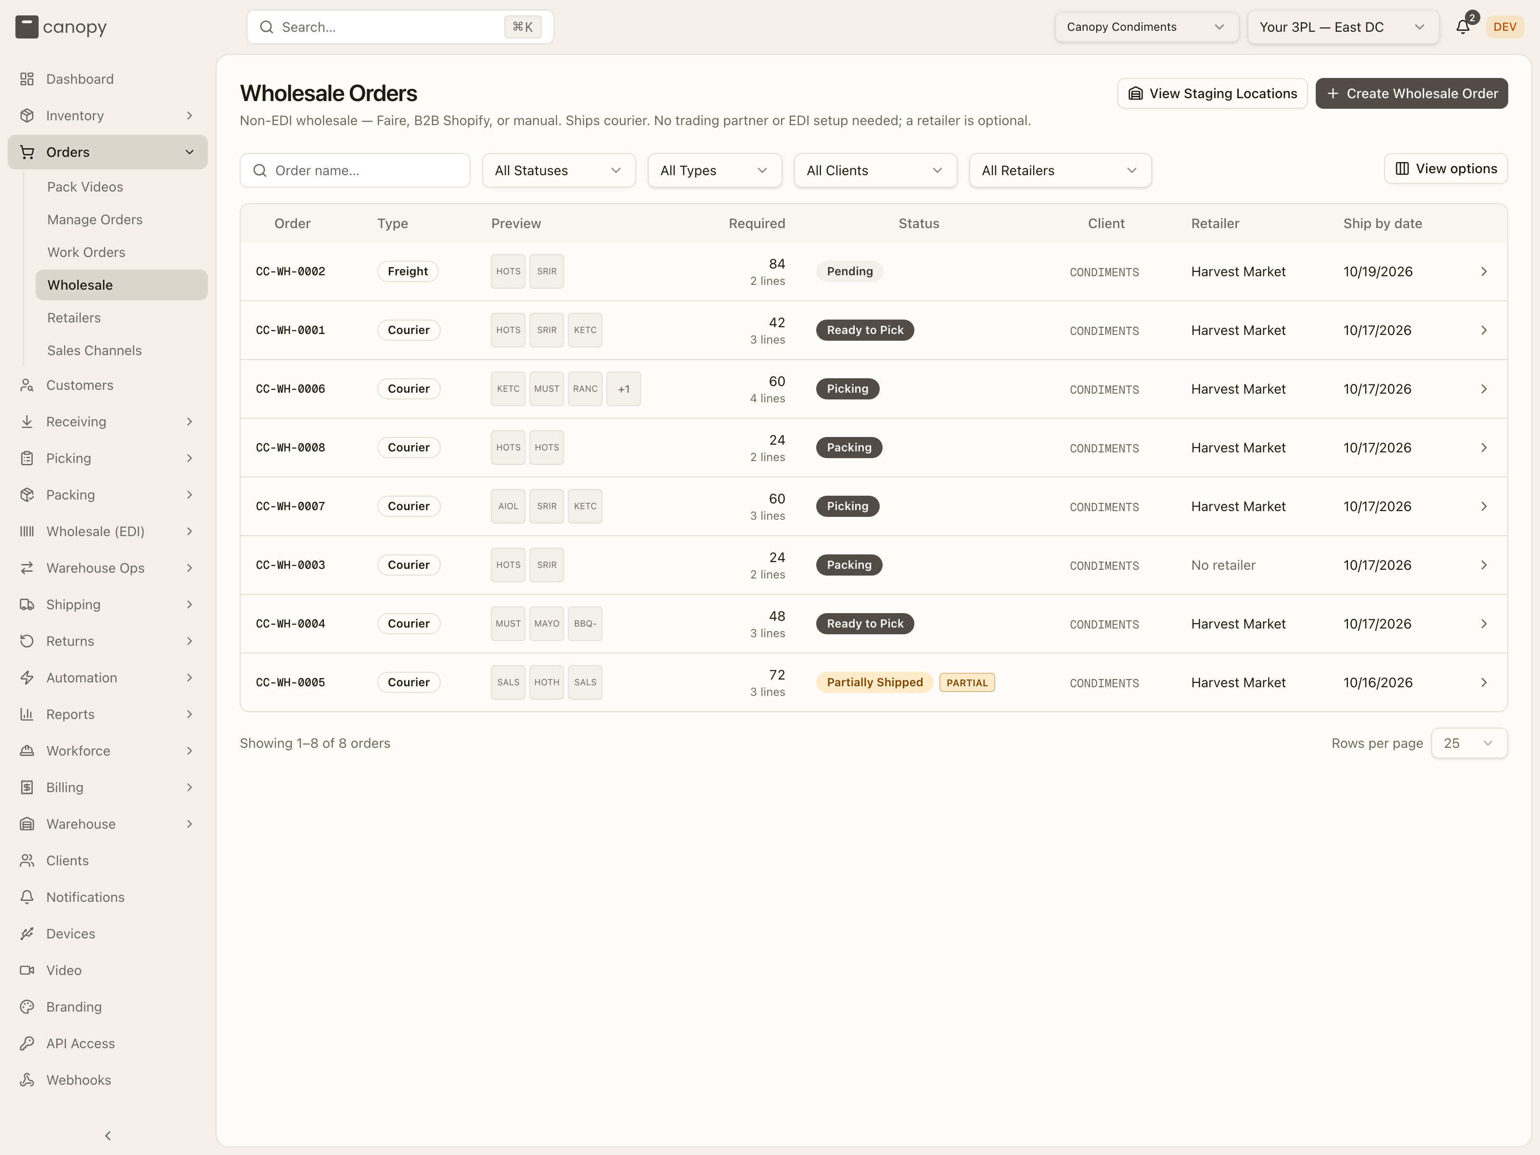Click the Partially Shipped status badge
Screen dimensions: 1540x1155
tap(874, 682)
